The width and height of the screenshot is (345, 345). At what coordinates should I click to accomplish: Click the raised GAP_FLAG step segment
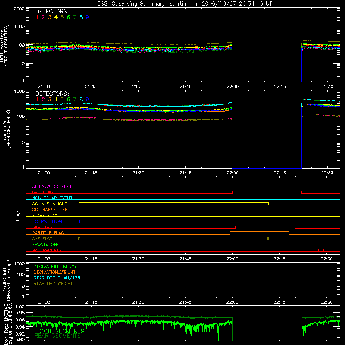[267, 191]
